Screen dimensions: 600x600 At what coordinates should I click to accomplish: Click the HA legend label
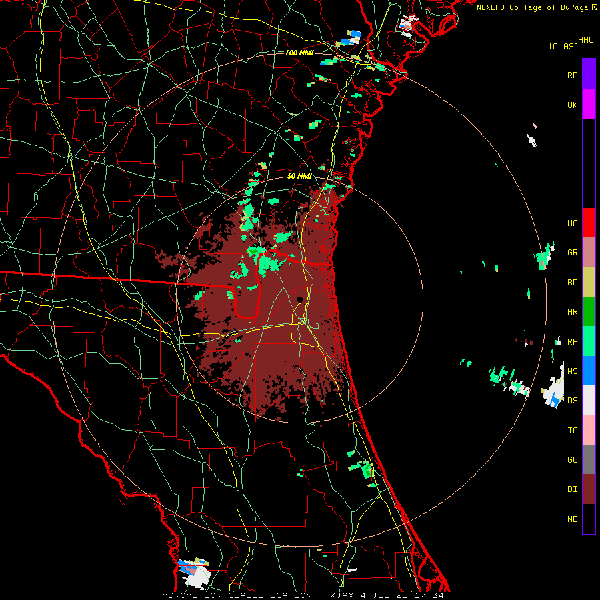[x=572, y=223]
